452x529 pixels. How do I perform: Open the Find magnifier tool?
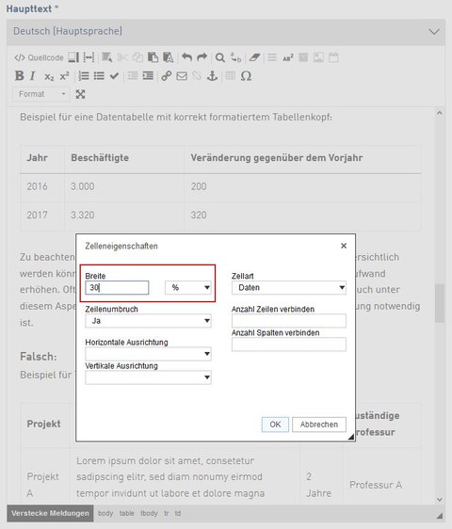pyautogui.click(x=220, y=57)
